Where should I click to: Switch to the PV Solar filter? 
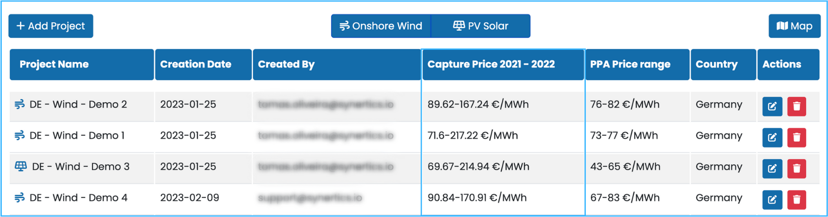[x=481, y=26]
